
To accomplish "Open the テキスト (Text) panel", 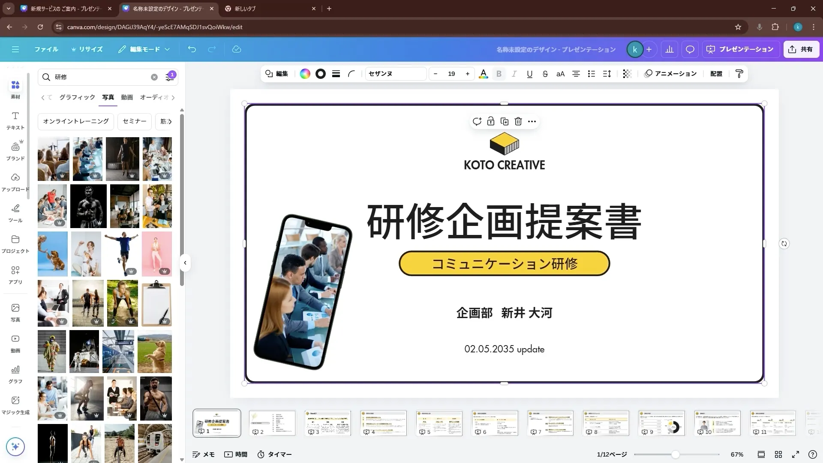I will click(x=15, y=120).
